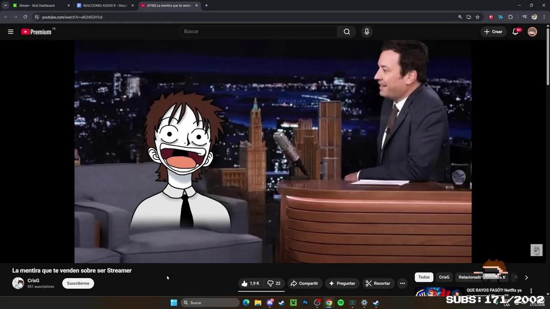Click the YouTube Buscar search field

[258, 32]
